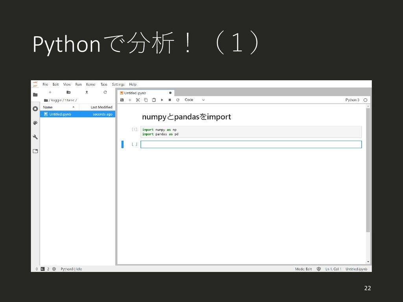Viewport: 403px width, 302px height.
Task: Click the scrollbar down arrow
Action: tap(368, 261)
